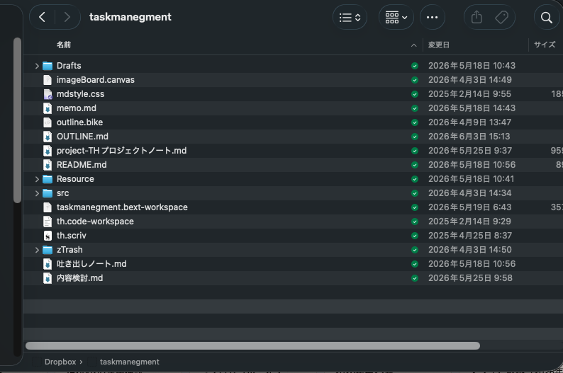This screenshot has height=373, width=563.
Task: Click the sync status badge for th.scriv
Action: point(414,236)
